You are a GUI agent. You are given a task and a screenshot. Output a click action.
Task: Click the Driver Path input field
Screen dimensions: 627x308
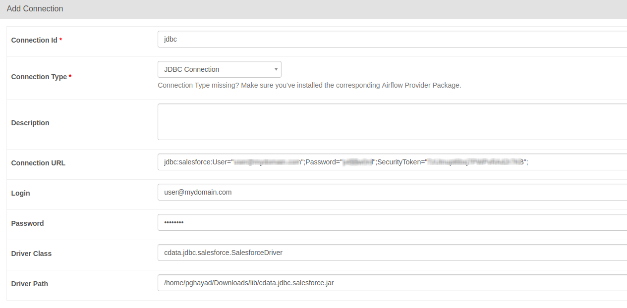392,283
